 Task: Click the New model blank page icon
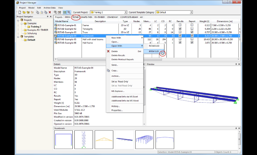(20, 12)
